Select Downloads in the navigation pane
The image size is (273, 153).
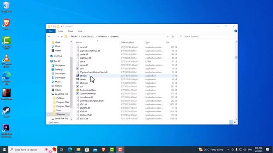click(x=58, y=78)
